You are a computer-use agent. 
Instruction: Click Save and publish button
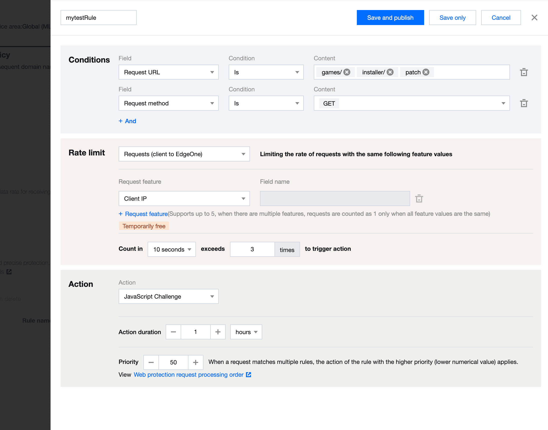point(390,18)
